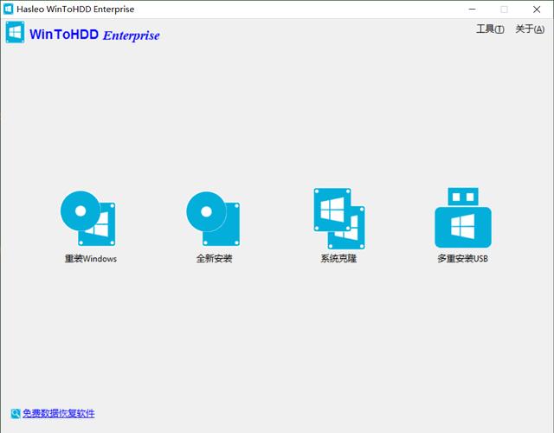Click the 全新安装 disc and drive icon

pyautogui.click(x=213, y=218)
